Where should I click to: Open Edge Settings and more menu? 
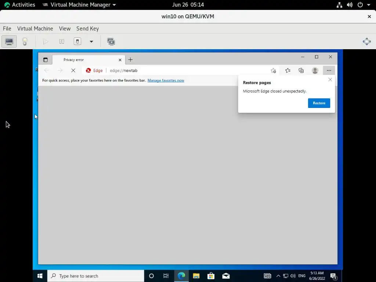(x=329, y=70)
